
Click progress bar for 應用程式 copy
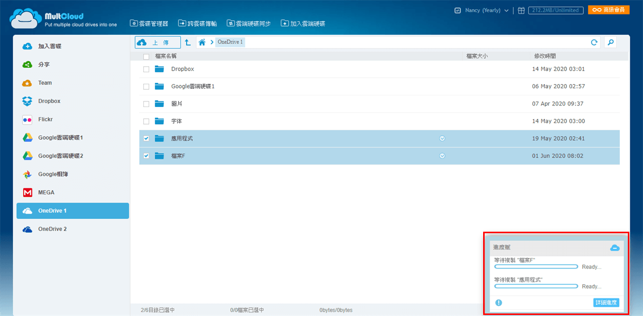point(536,286)
